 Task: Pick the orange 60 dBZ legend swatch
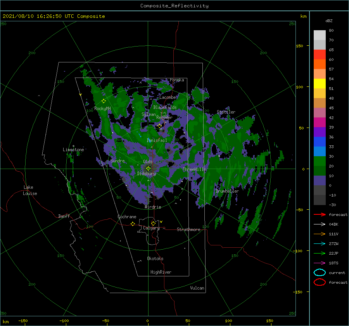click(x=320, y=64)
